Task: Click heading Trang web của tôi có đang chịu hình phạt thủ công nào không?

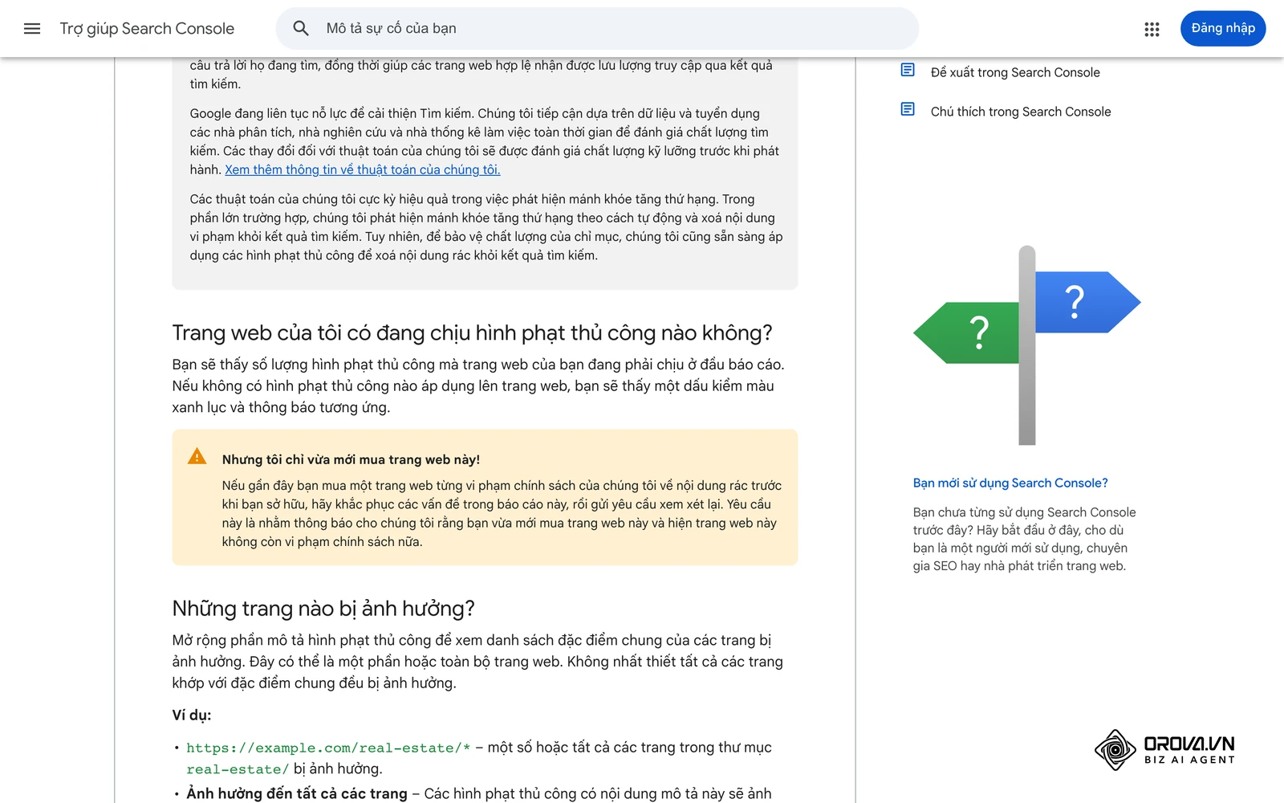Action: [x=472, y=333]
